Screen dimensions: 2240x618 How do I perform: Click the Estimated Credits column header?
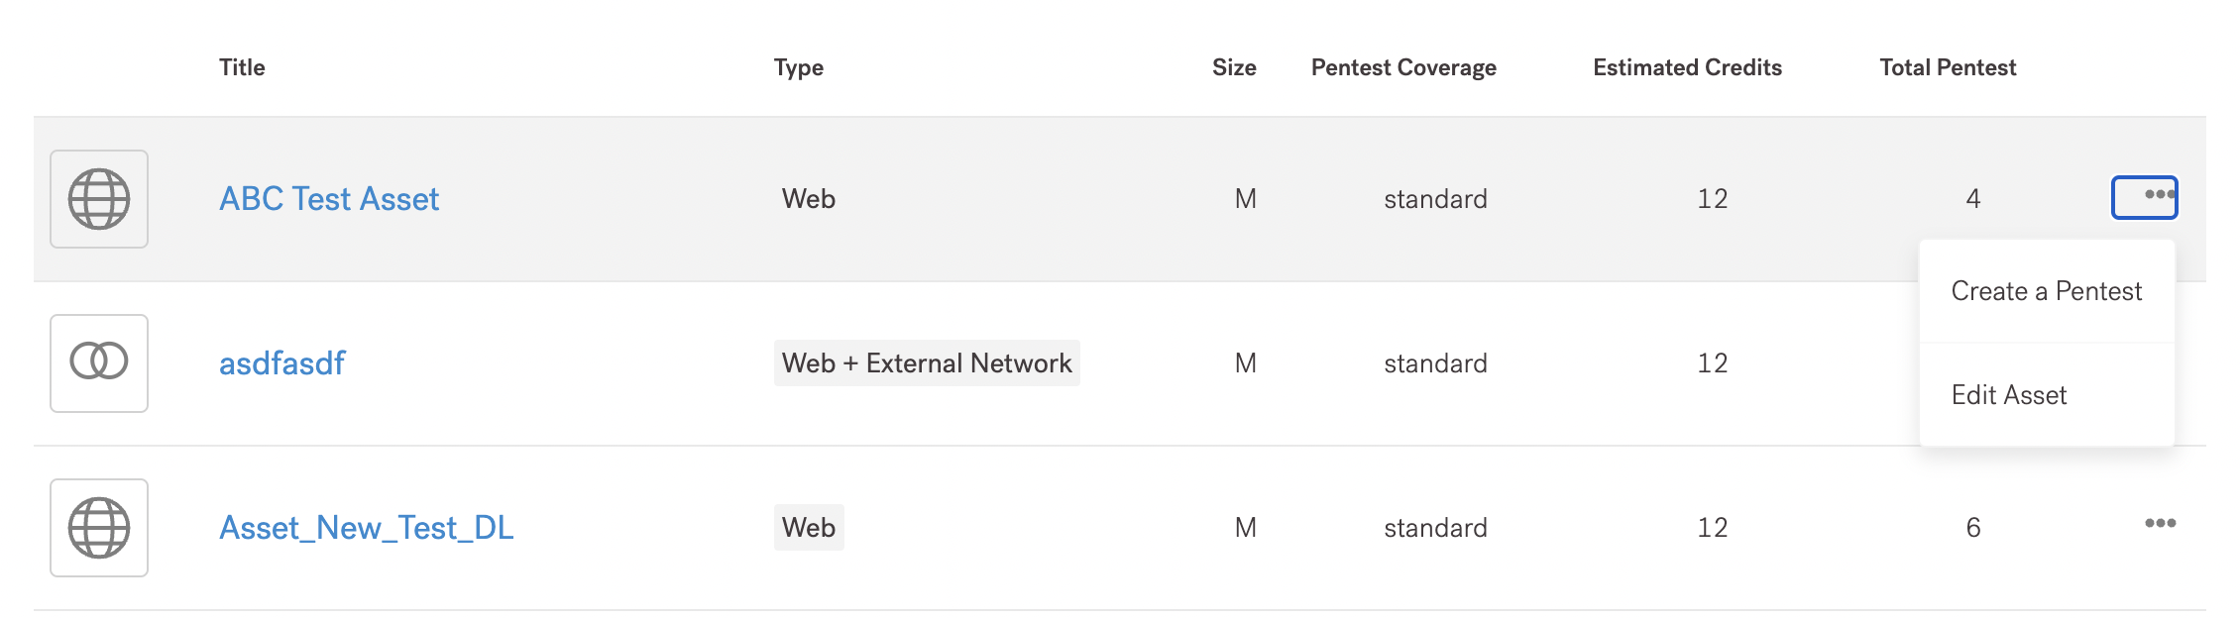tap(1687, 67)
